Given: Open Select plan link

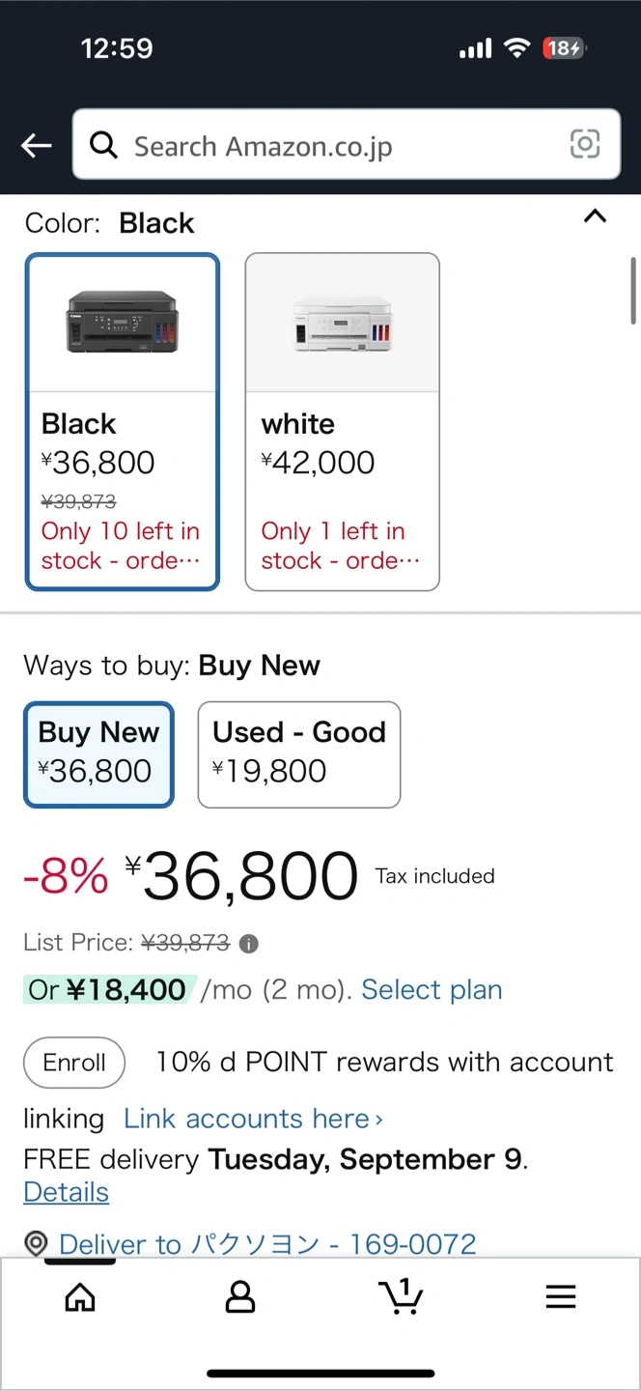Looking at the screenshot, I should pyautogui.click(x=432, y=990).
